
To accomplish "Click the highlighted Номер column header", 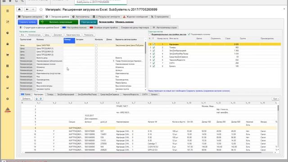I will coord(69,40).
